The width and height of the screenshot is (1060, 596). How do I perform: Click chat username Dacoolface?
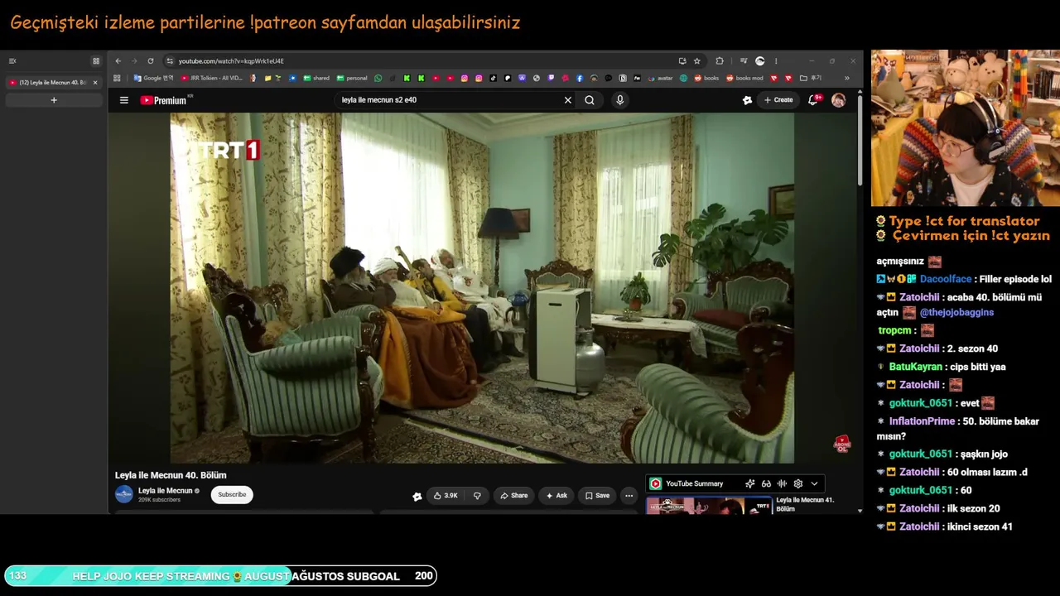tap(946, 279)
